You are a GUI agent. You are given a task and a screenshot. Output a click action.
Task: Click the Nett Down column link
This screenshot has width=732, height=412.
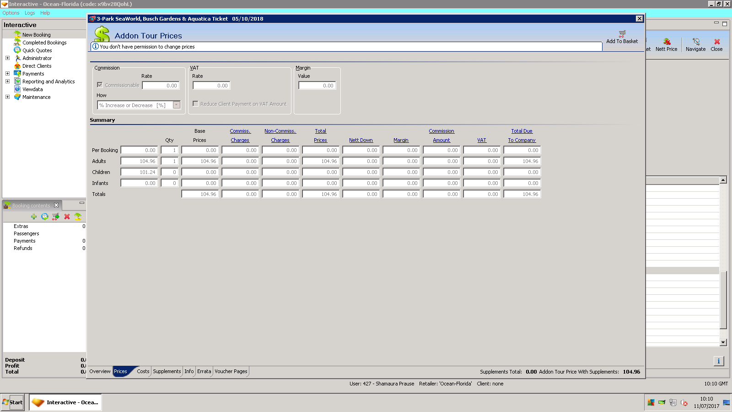[361, 141]
